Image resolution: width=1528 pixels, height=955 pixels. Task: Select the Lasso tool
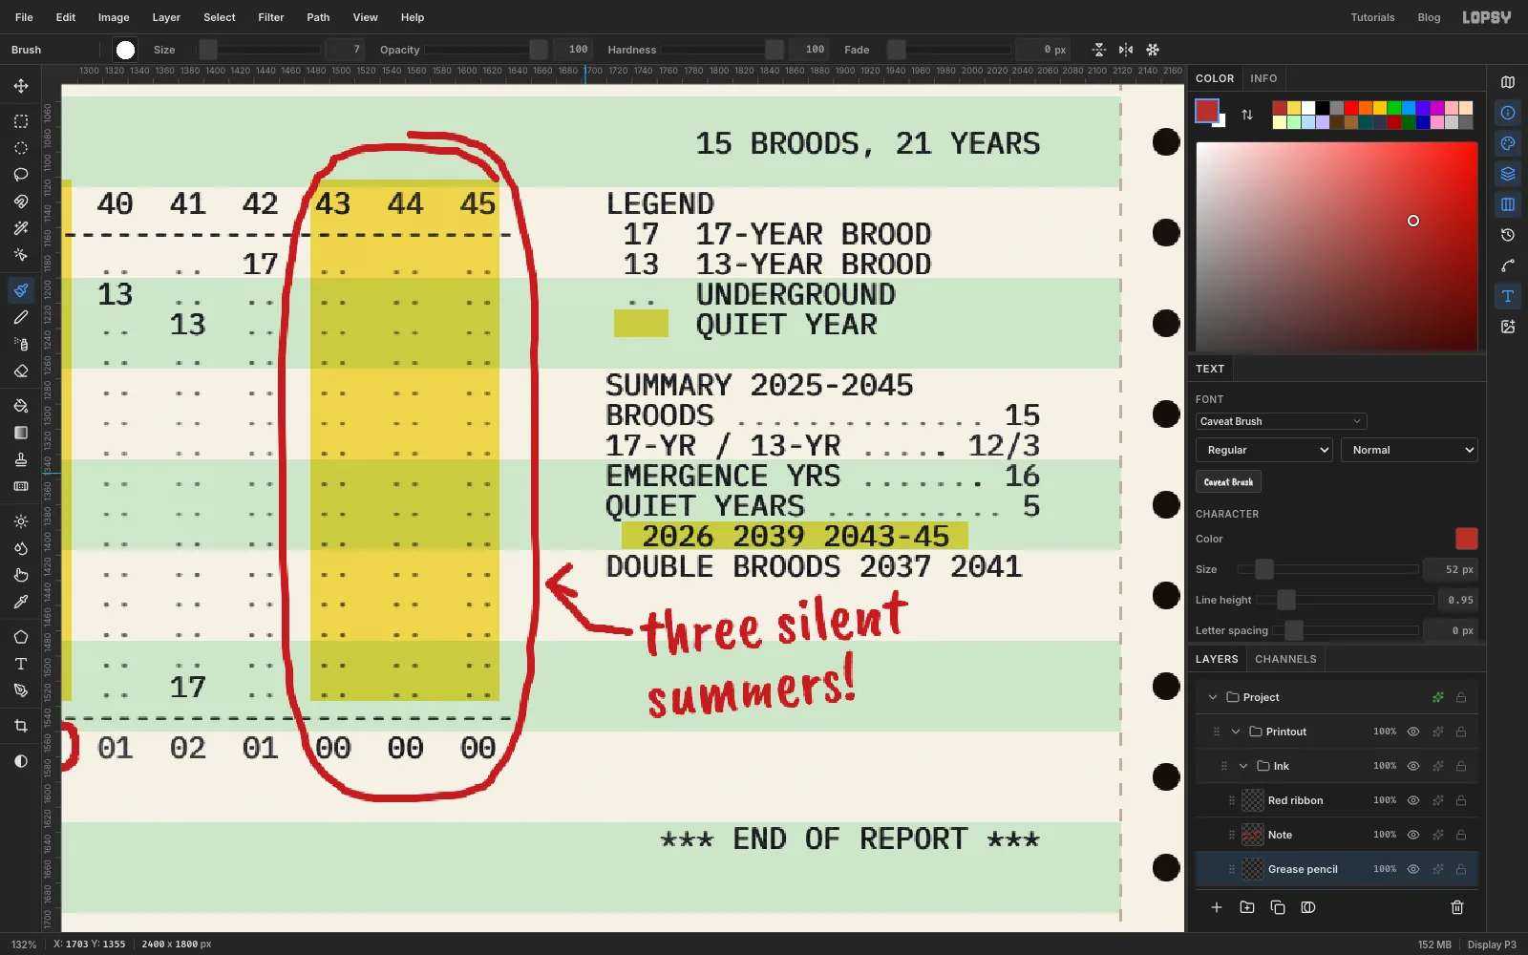click(21, 175)
